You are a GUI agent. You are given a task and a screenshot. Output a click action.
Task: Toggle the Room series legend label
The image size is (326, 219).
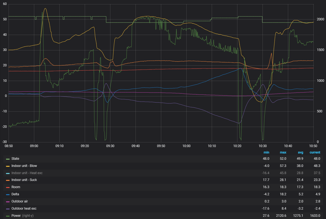click(x=16, y=187)
